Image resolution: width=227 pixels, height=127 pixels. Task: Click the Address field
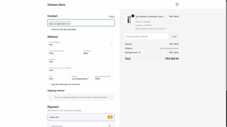click(81, 61)
